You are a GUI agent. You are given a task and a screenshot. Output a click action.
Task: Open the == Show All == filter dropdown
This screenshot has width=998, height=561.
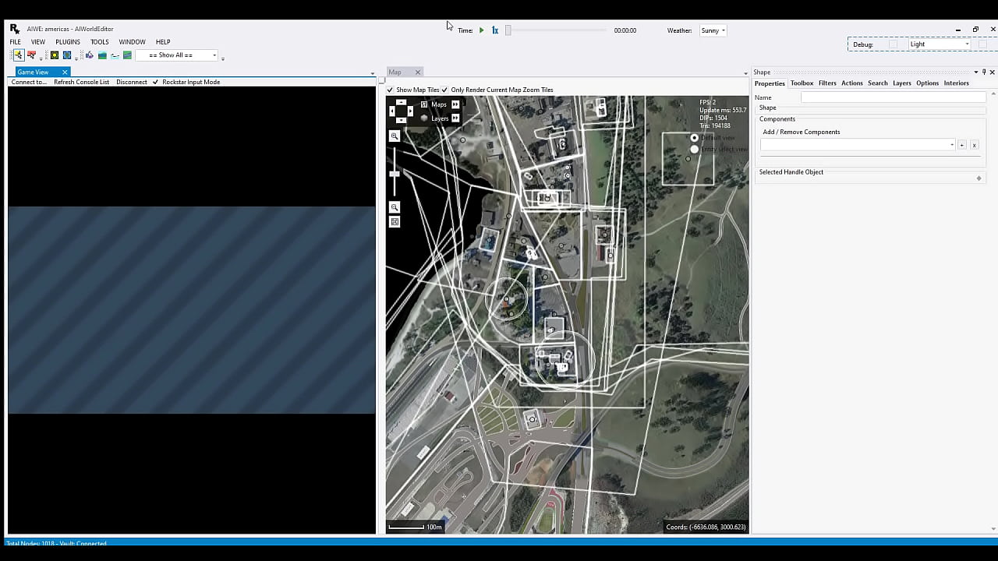point(177,55)
